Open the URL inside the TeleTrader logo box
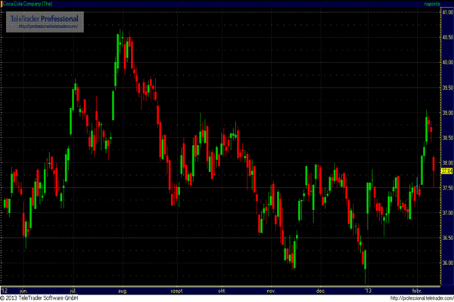This screenshot has height=302, width=454. click(x=48, y=26)
